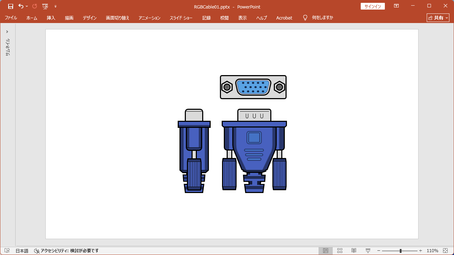The height and width of the screenshot is (255, 454).
Task: Start slideshow from beginning icon in title bar
Action: pyautogui.click(x=45, y=6)
